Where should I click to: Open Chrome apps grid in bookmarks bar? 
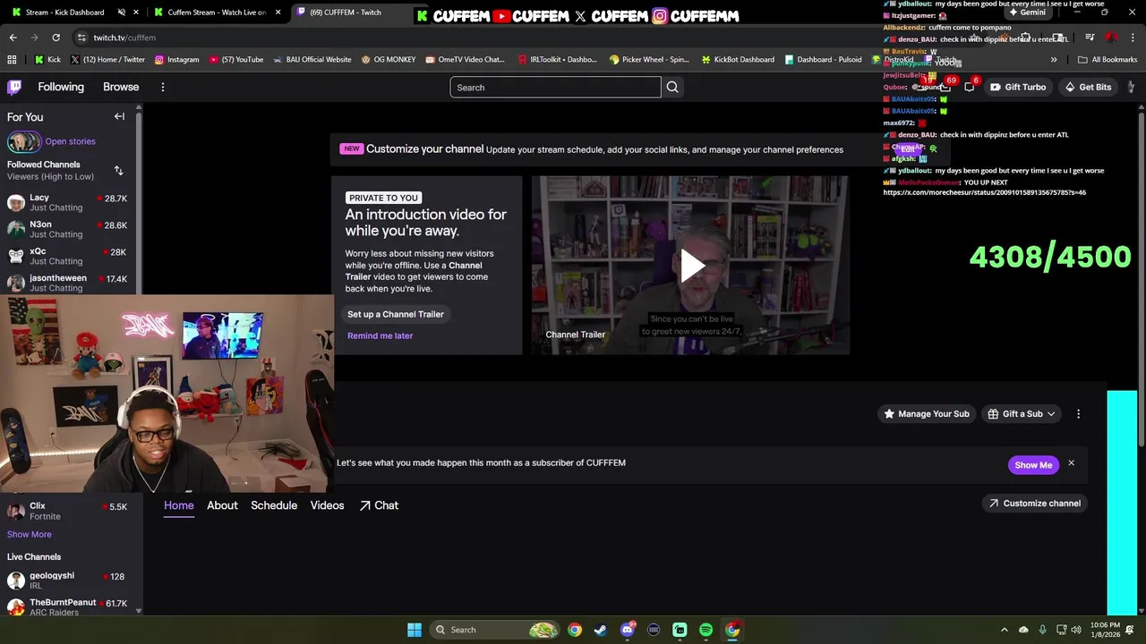[12, 60]
